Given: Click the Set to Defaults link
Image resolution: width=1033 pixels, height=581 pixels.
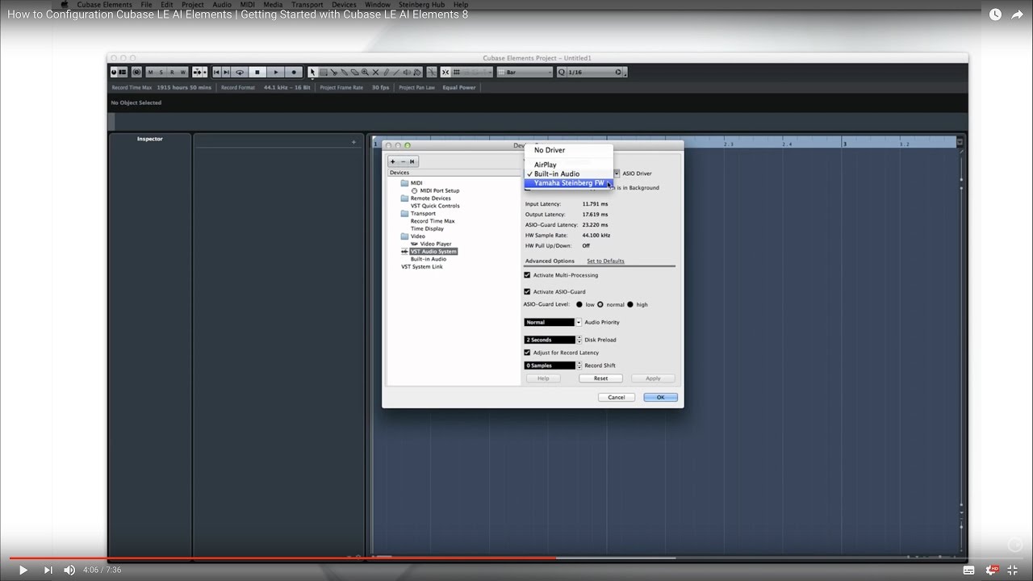Looking at the screenshot, I should (605, 261).
